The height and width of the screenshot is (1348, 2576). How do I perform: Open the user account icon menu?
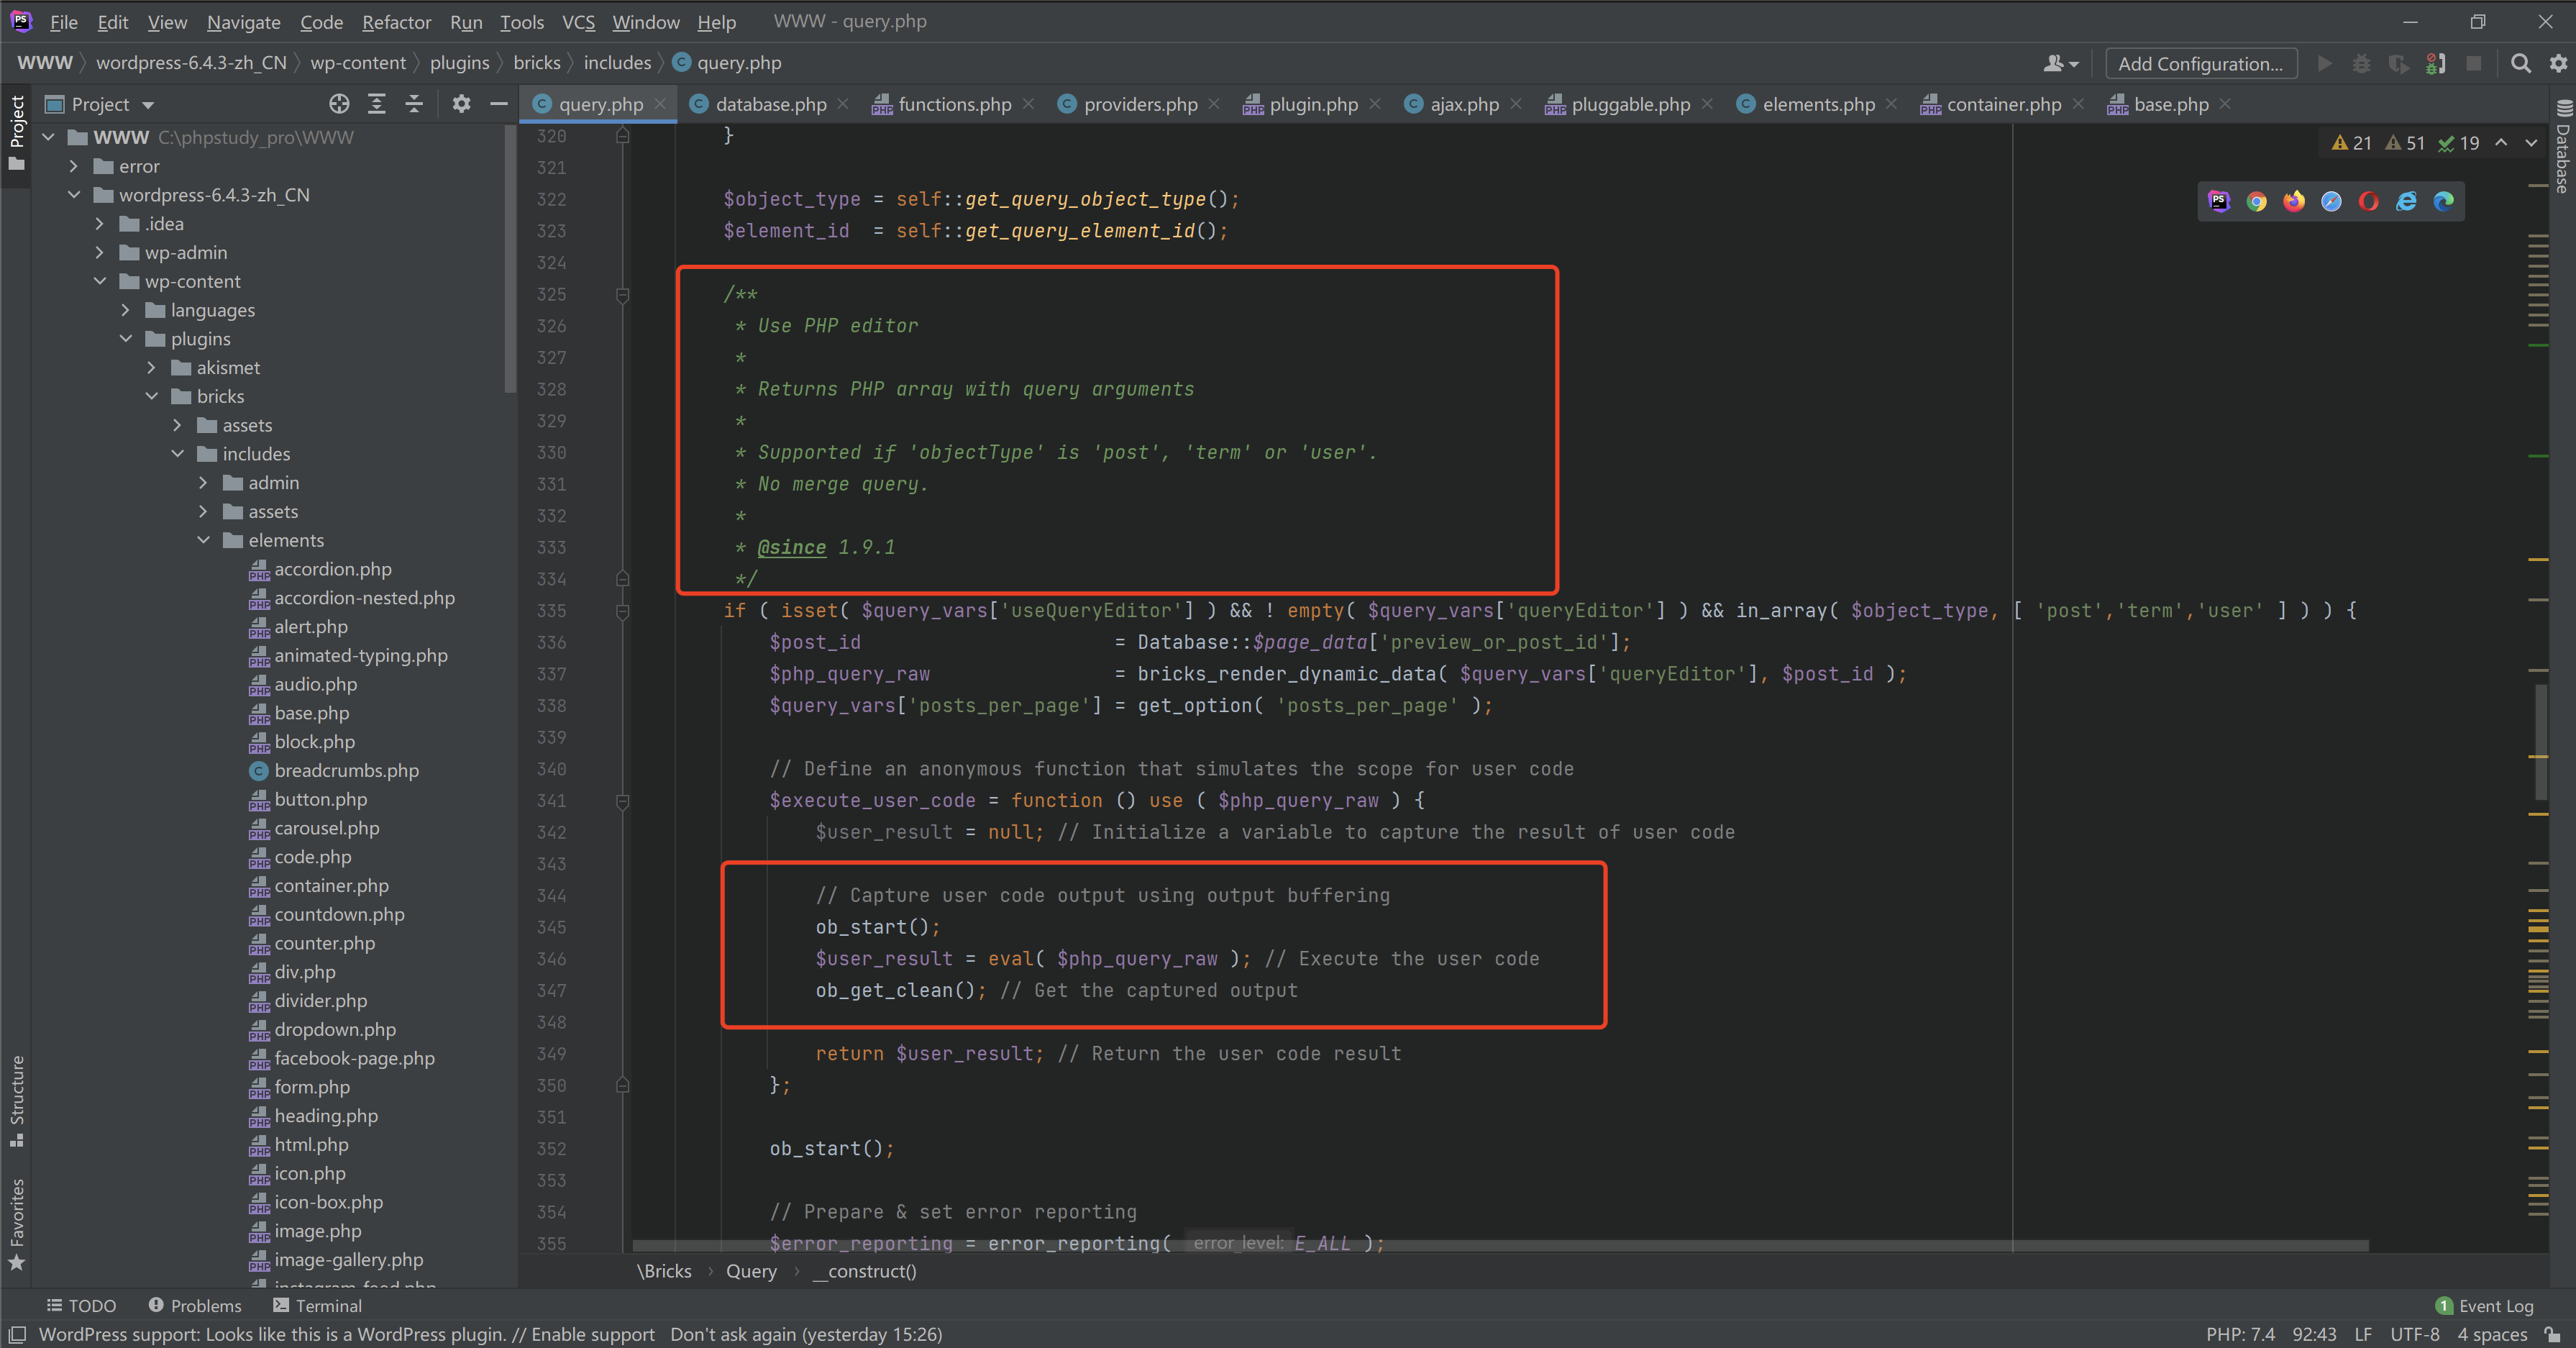pyautogui.click(x=2060, y=63)
